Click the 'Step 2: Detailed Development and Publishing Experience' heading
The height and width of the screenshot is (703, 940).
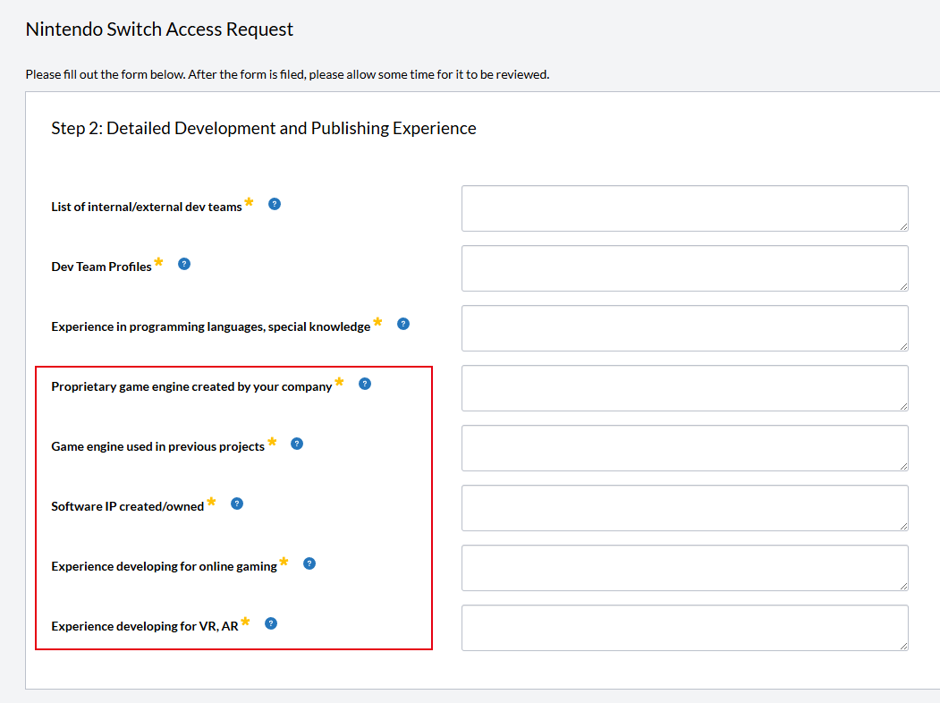pos(264,128)
